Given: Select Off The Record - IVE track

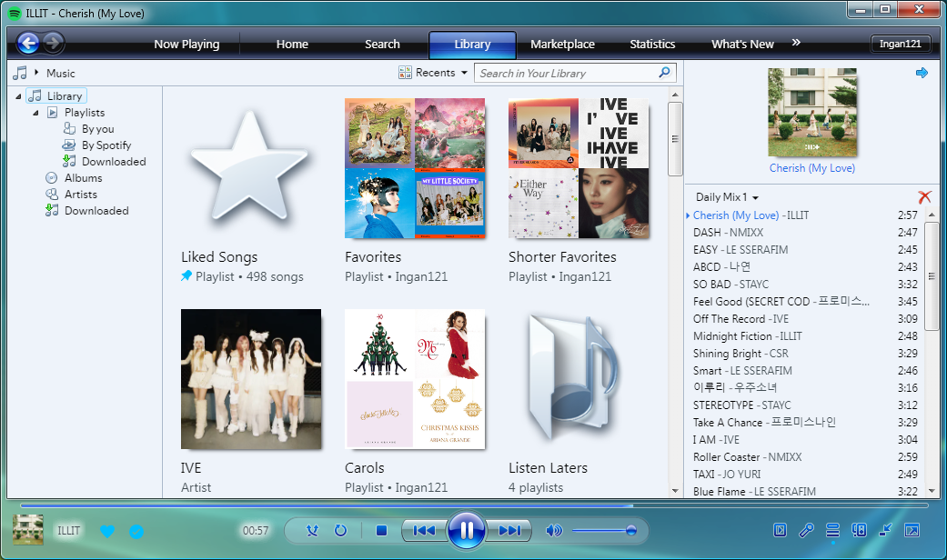Looking at the screenshot, I should tap(805, 318).
